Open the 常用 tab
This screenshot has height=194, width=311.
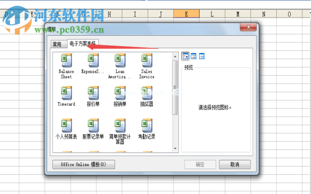59,44
